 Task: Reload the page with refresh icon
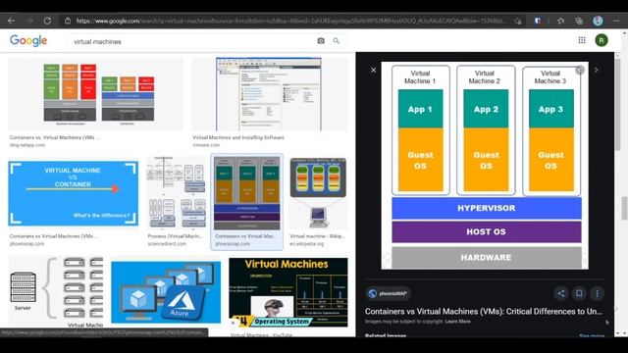(x=47, y=21)
